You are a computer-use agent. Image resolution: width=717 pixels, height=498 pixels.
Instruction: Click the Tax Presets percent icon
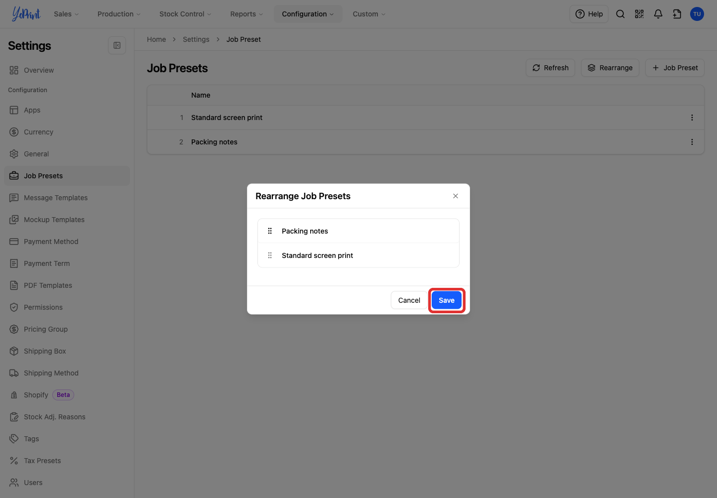pos(14,461)
